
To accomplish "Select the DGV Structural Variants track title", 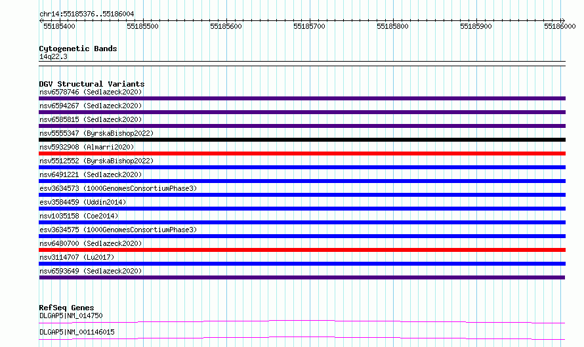I will click(x=92, y=84).
